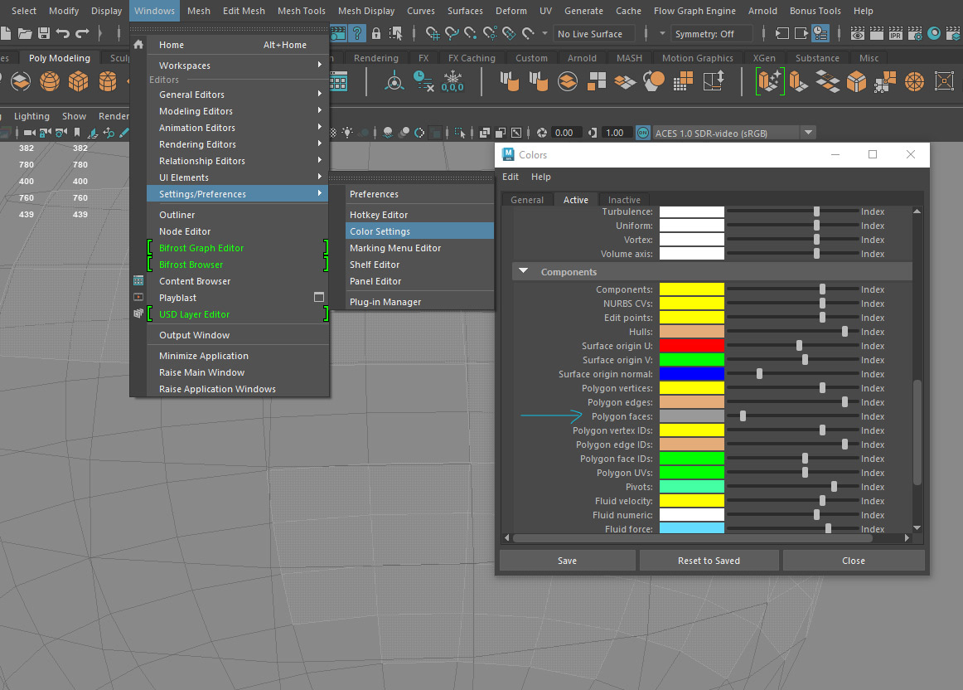Image resolution: width=963 pixels, height=690 pixels.
Task: Click the question mark help icon
Action: coord(357,34)
